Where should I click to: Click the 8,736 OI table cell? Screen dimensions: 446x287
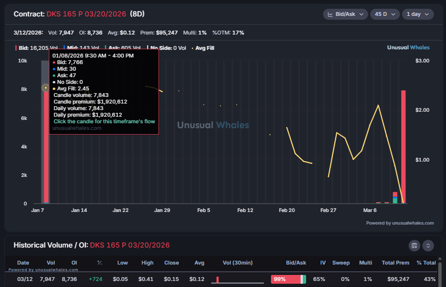pos(70,279)
